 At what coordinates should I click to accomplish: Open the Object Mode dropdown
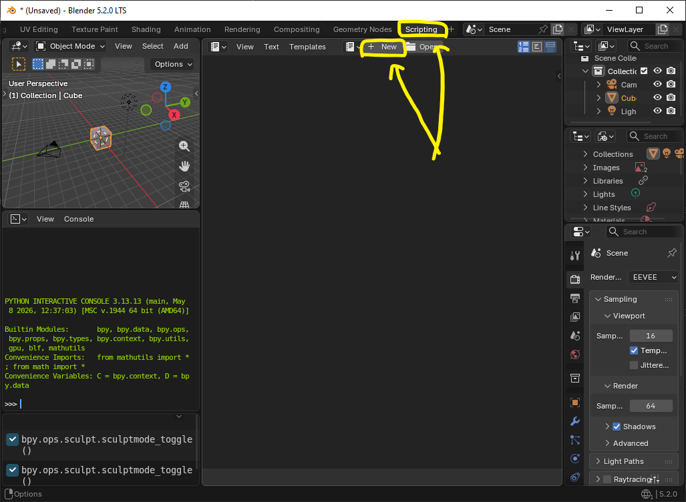(70, 46)
